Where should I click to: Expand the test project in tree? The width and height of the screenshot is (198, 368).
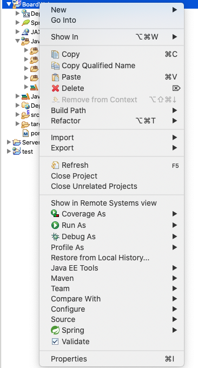pyautogui.click(x=9, y=152)
